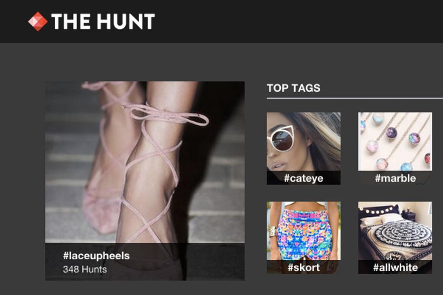Click the purple galaxy pendant in marble photo
The image size is (443, 295).
[x=391, y=132]
